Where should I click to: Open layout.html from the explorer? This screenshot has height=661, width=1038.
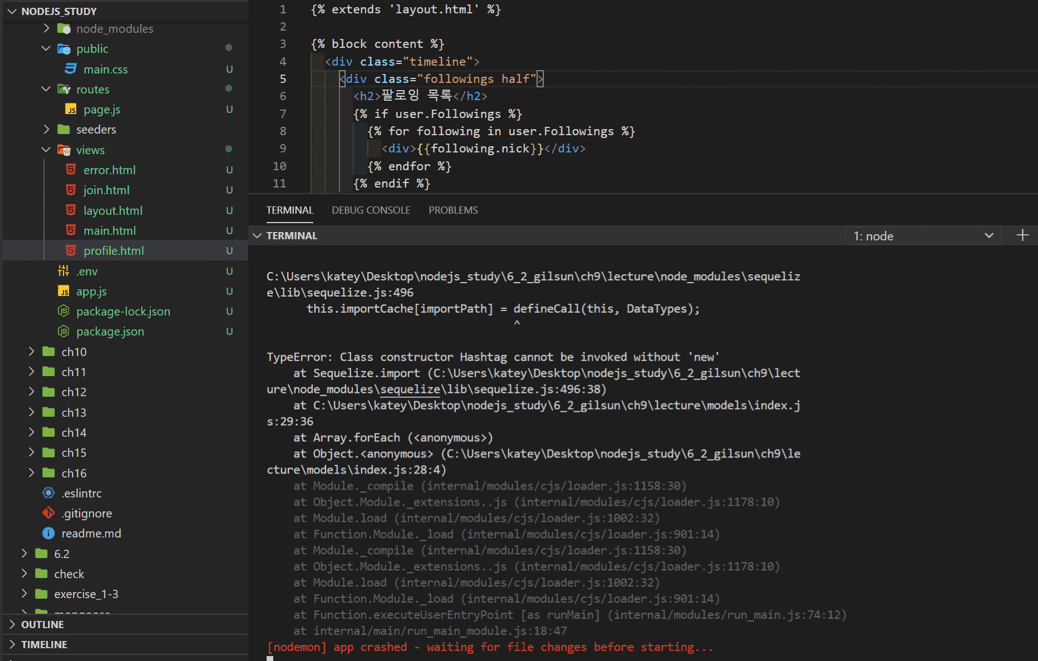113,210
